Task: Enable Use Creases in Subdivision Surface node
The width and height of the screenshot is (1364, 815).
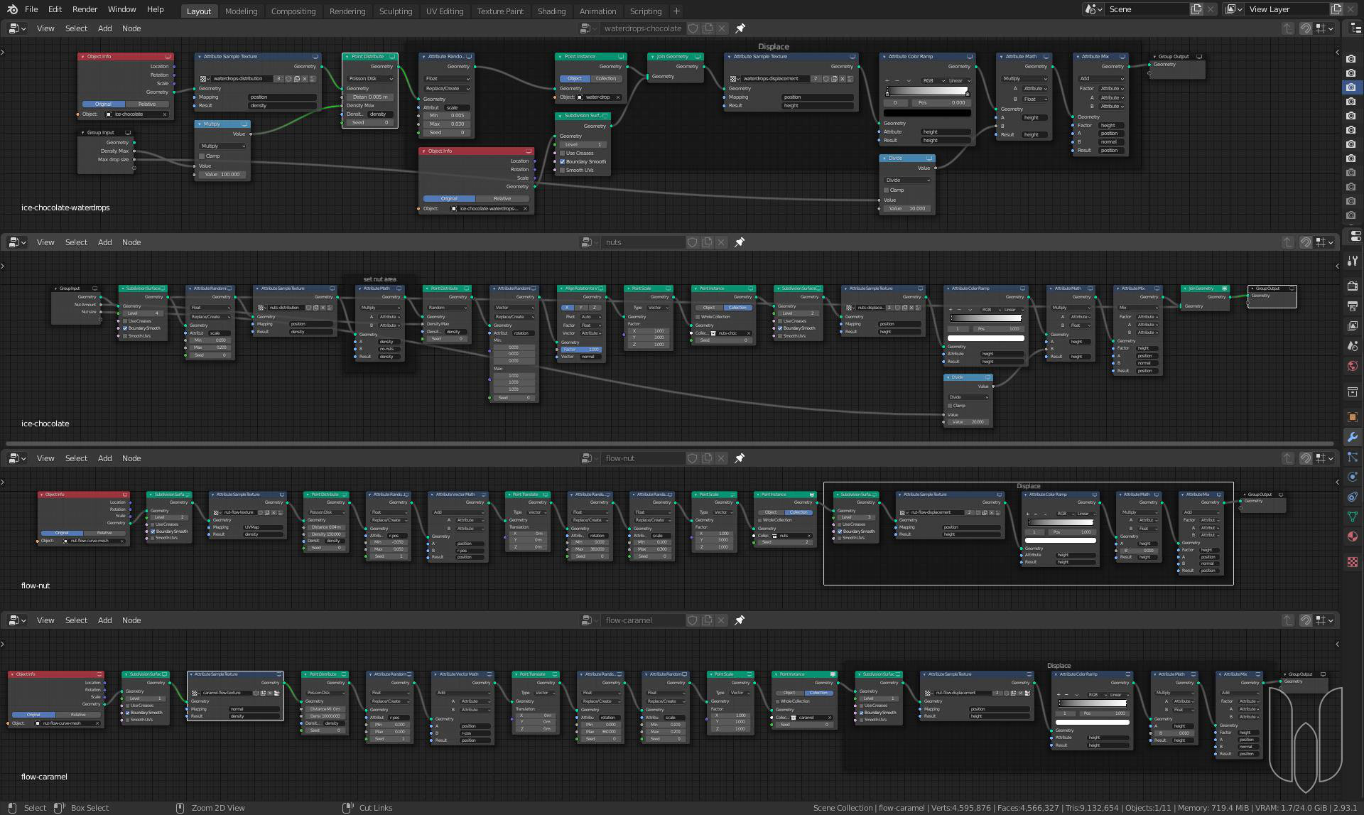Action: click(x=563, y=153)
